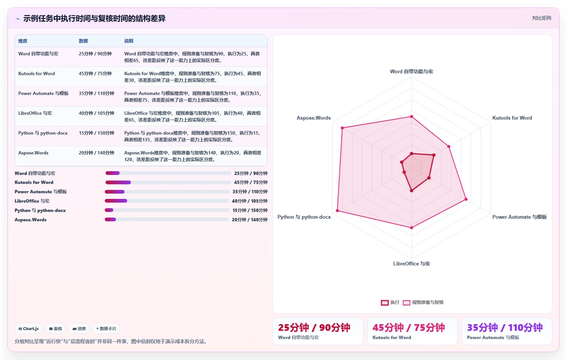Open the 45分钟 / 75分钟 stat card
Viewport: 567px width, 360px height.
coord(413,331)
